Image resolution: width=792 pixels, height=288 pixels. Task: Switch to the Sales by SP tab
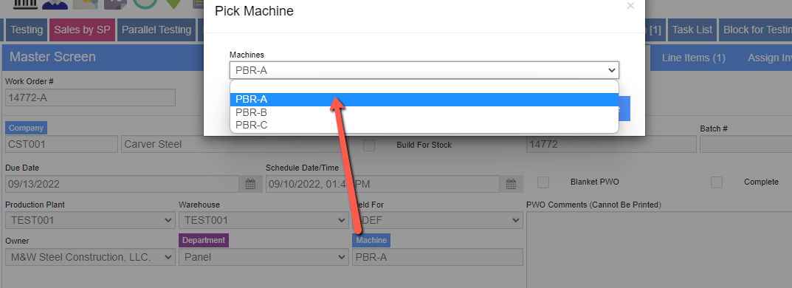(x=83, y=30)
